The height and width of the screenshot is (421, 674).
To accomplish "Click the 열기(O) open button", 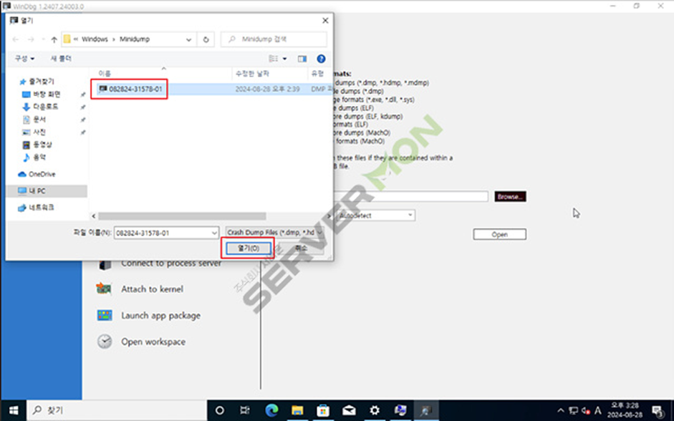I will 249,248.
